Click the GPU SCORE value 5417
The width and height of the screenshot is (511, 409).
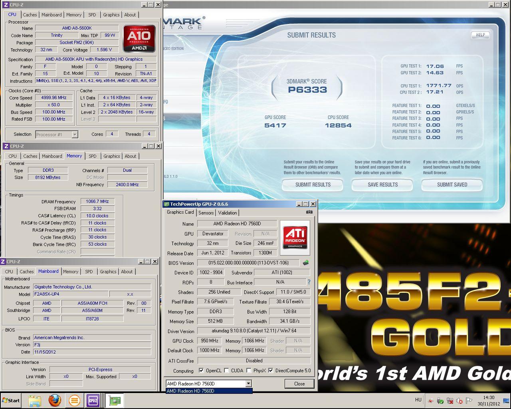click(275, 125)
